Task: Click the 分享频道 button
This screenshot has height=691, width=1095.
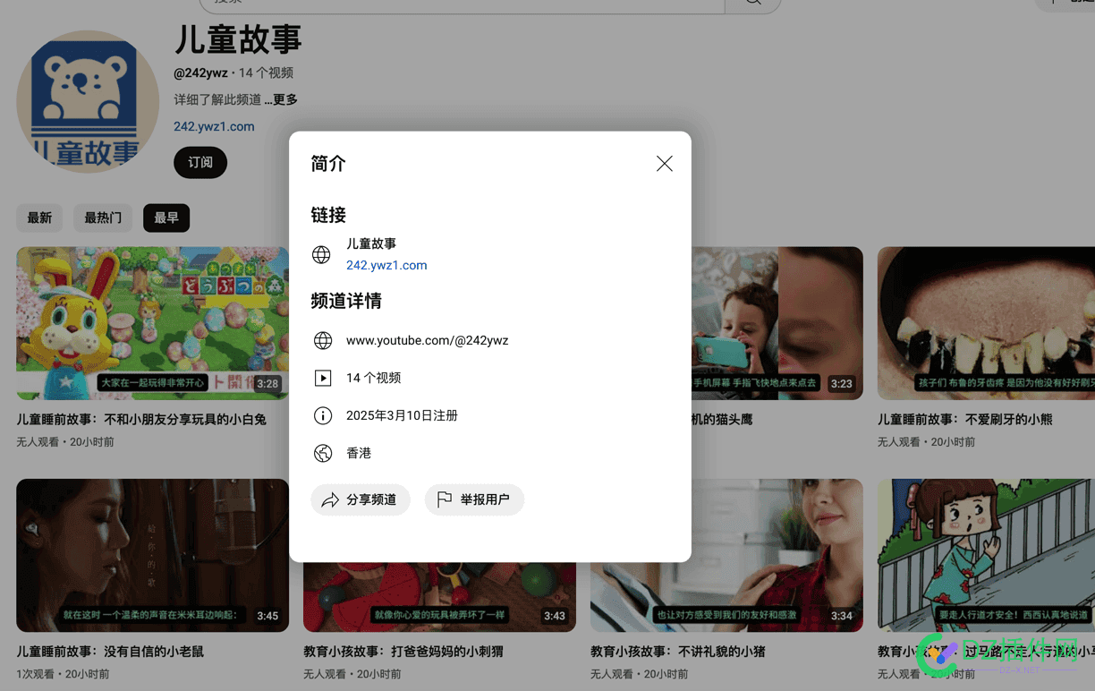Action: point(361,499)
